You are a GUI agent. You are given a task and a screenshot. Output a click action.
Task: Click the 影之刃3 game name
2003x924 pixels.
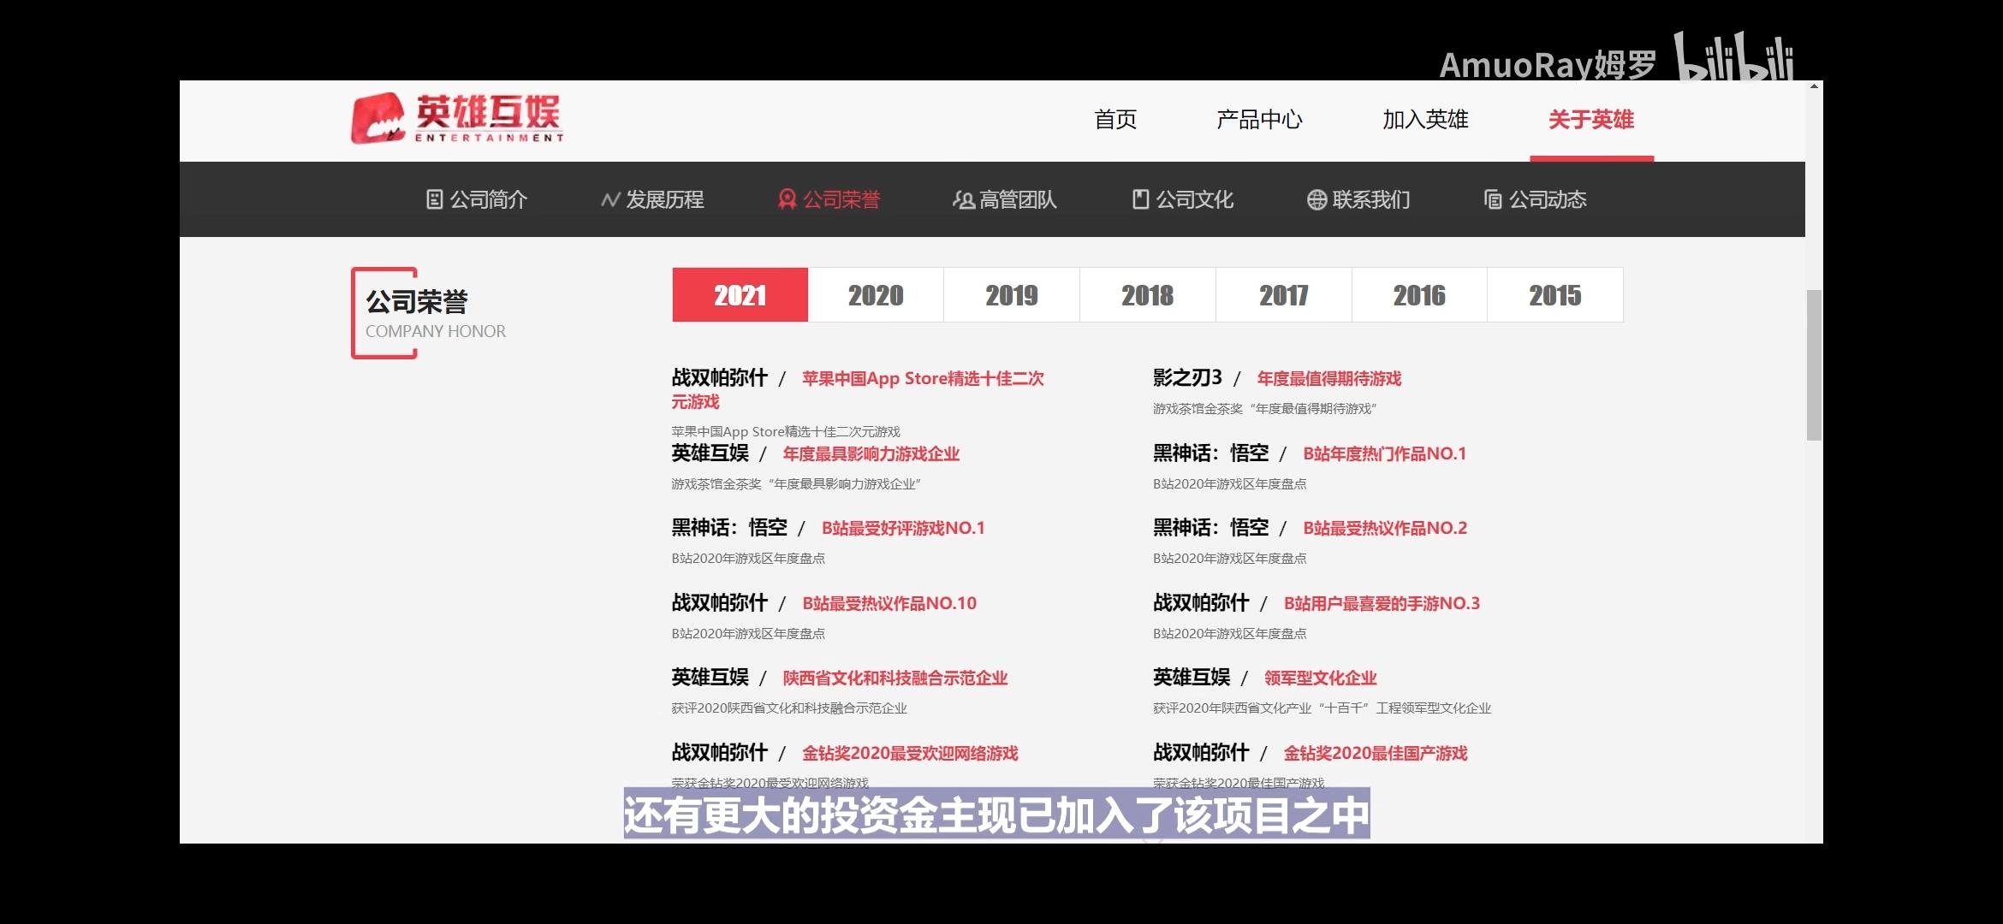[x=1187, y=377]
